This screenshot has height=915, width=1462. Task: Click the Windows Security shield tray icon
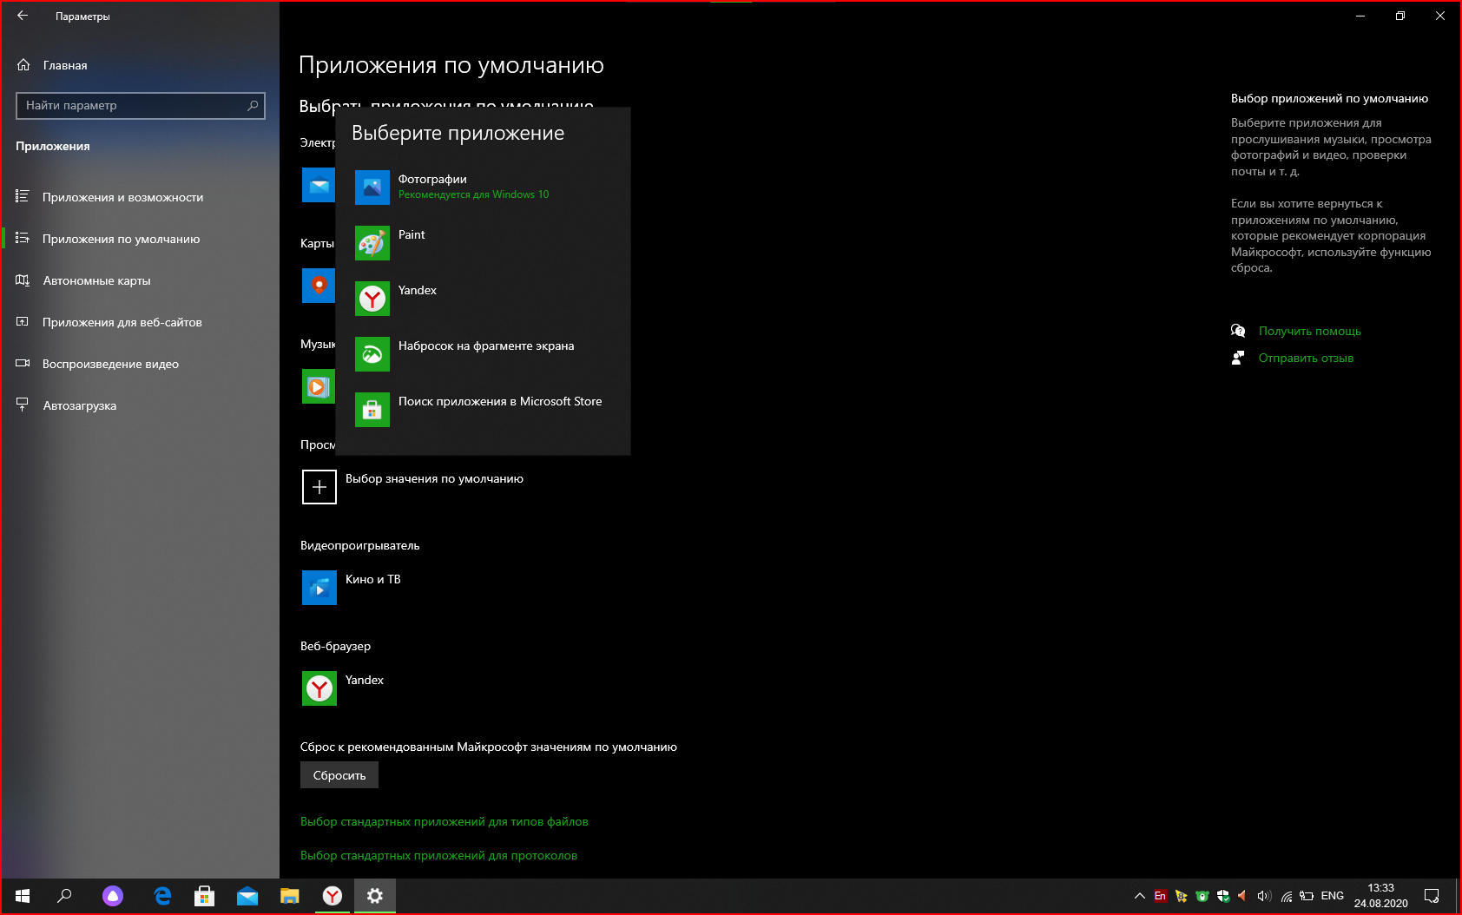tap(1223, 896)
